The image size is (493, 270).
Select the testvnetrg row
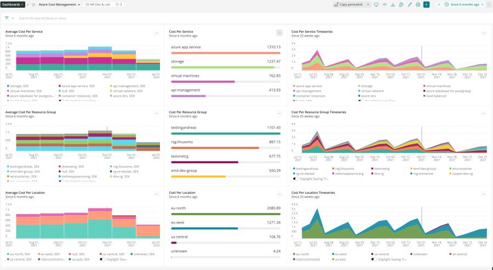[x=226, y=159]
